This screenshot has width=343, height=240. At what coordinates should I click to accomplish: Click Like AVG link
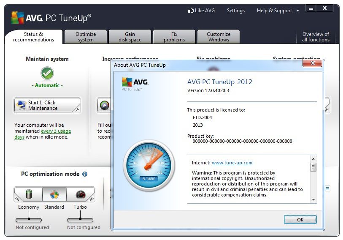click(x=202, y=10)
